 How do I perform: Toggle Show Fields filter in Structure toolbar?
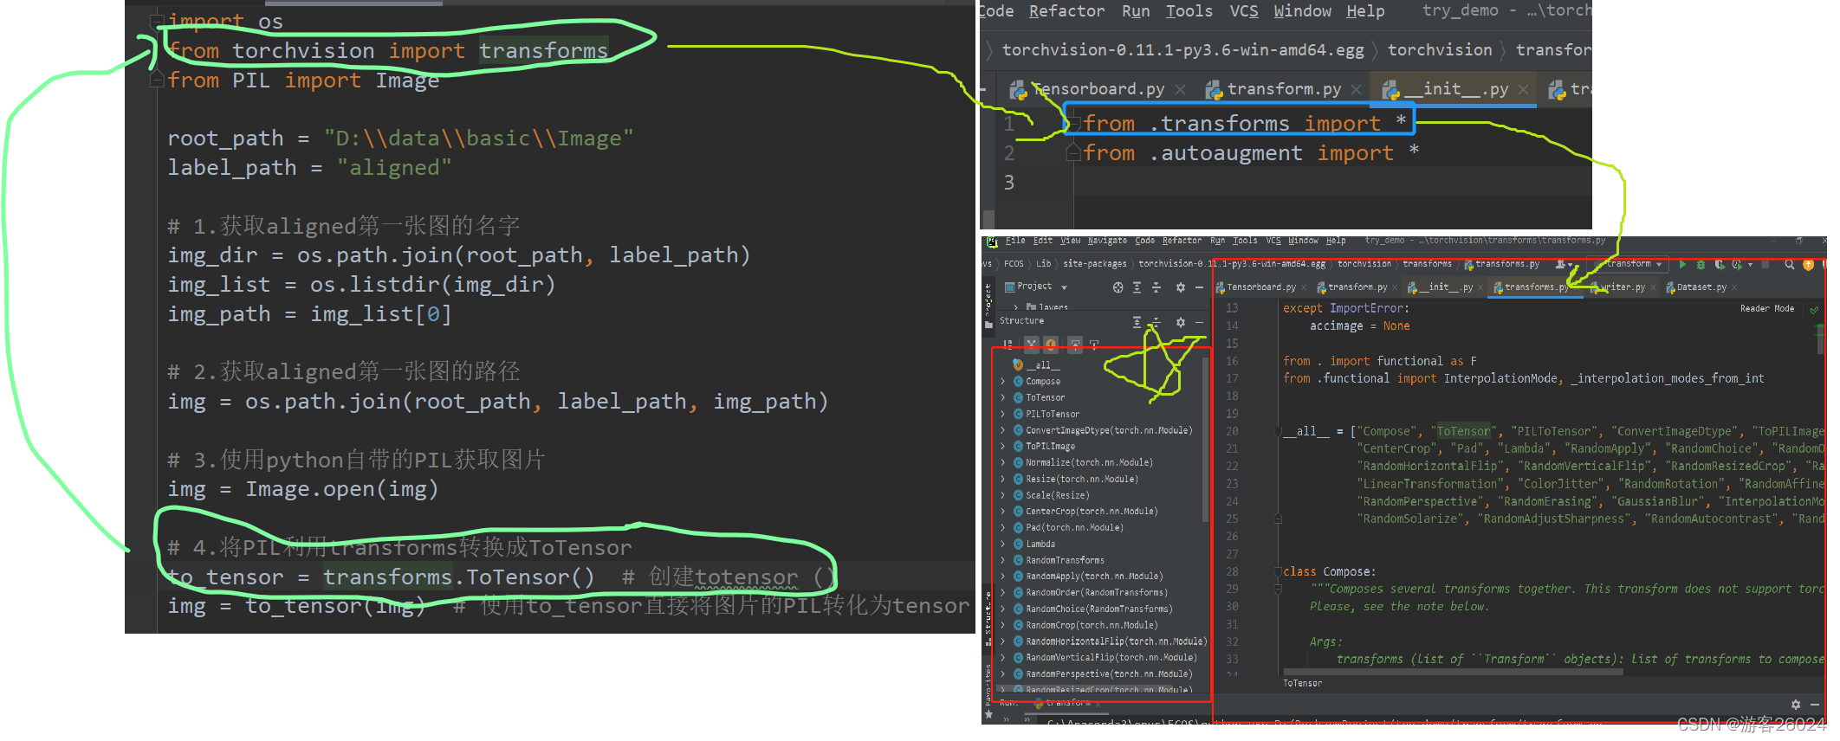pyautogui.click(x=1051, y=345)
